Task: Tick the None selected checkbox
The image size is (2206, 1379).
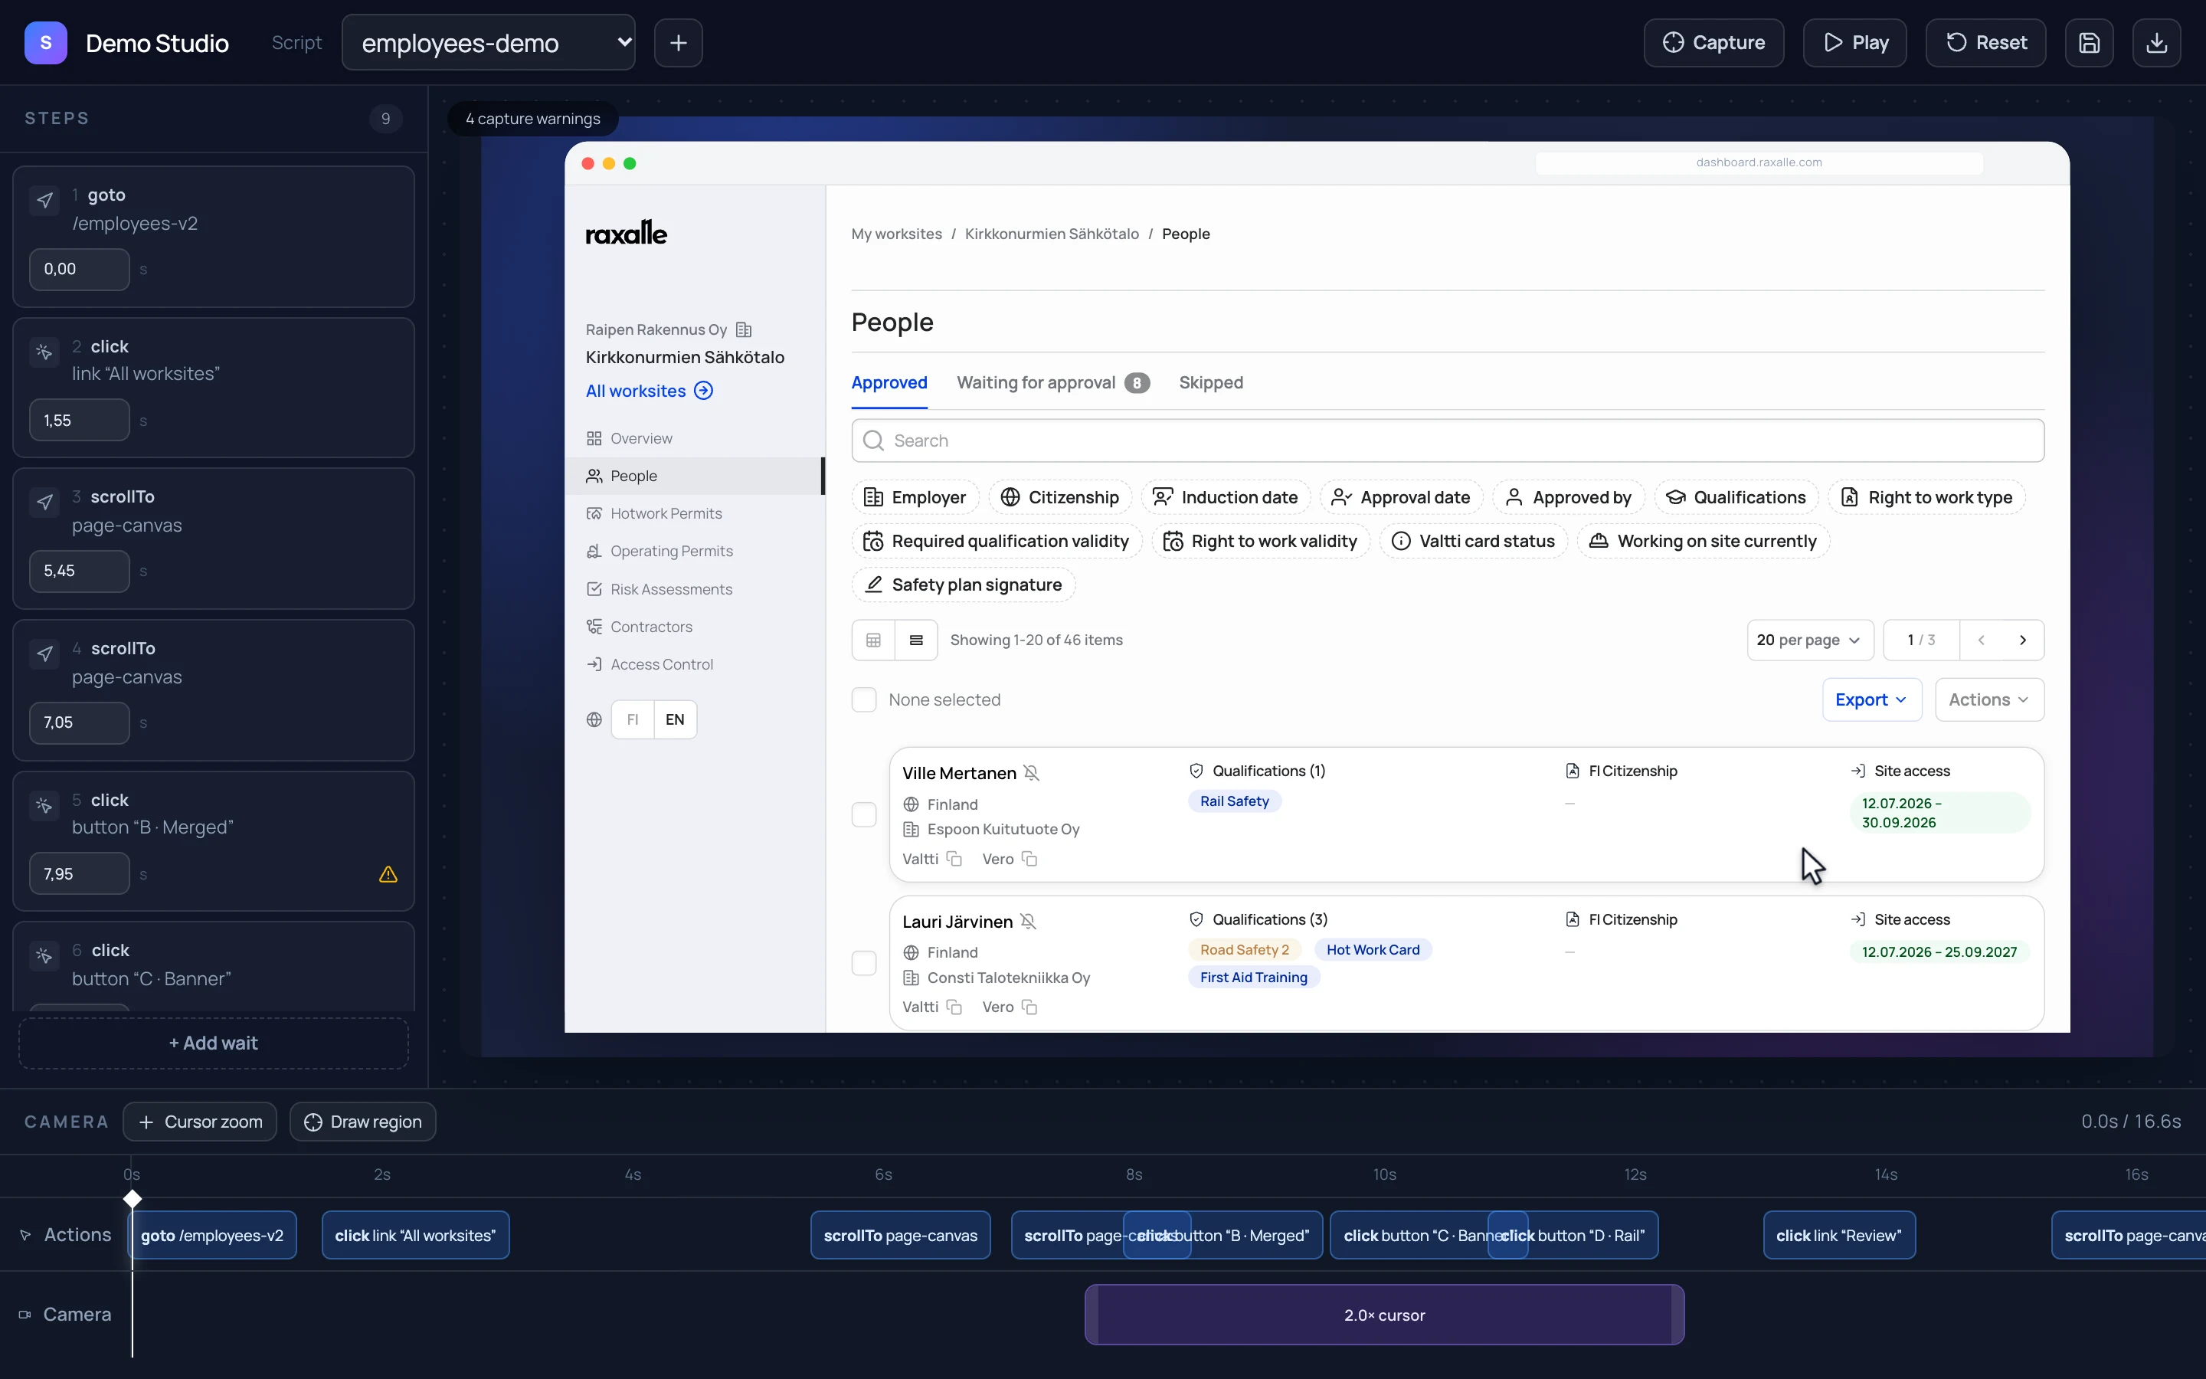Action: click(x=863, y=699)
